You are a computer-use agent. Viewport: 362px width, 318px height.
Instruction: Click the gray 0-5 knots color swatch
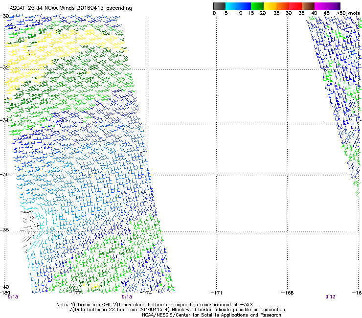tap(219, 6)
